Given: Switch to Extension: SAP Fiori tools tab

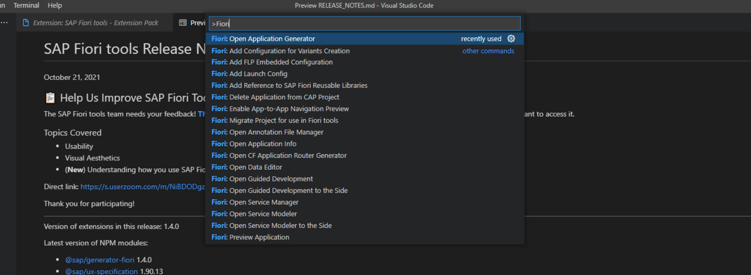Looking at the screenshot, I should [x=95, y=23].
